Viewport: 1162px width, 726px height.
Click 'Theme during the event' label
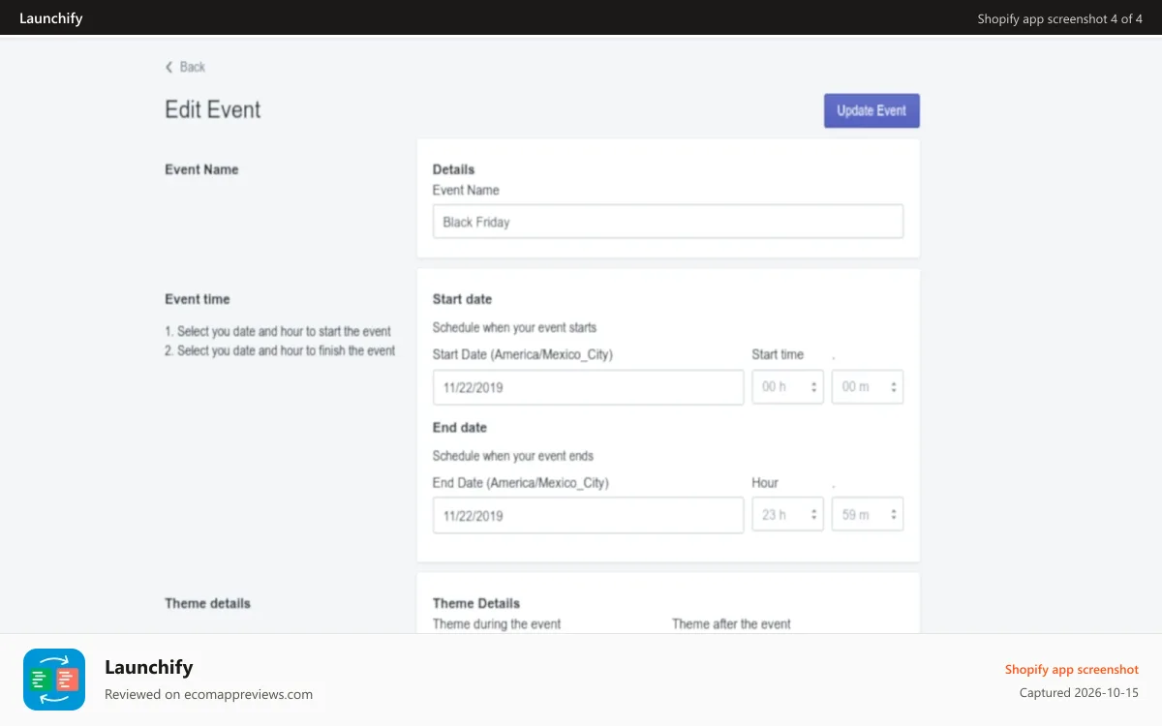[497, 624]
